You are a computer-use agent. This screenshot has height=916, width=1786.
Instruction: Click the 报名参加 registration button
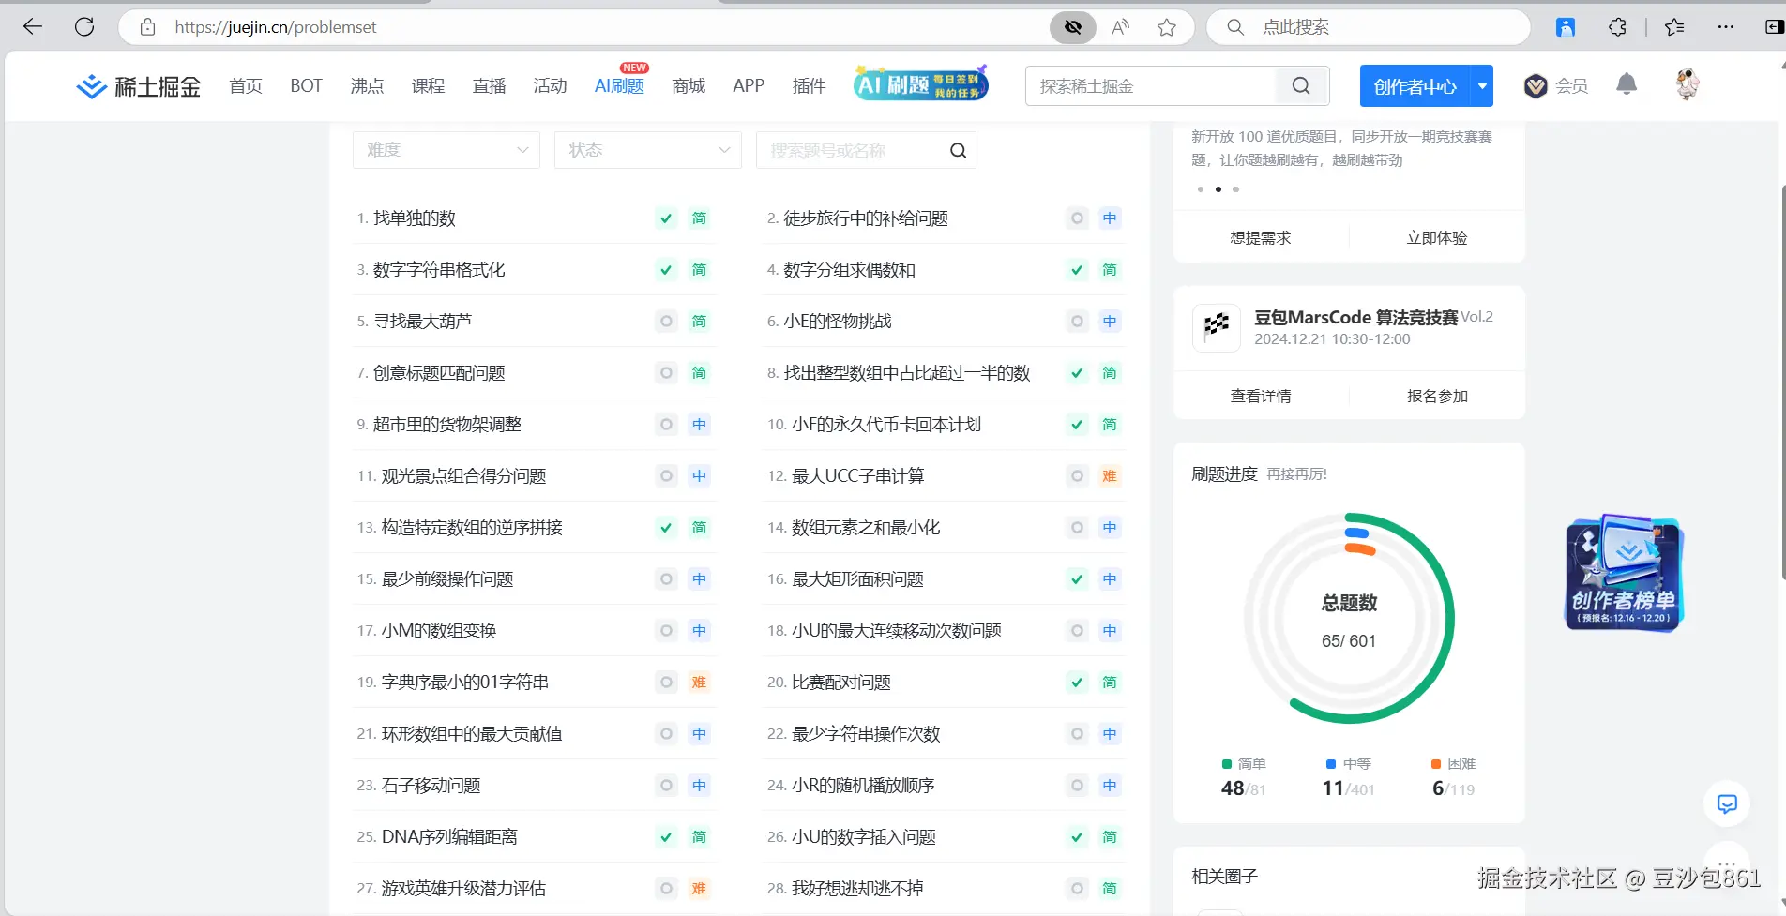(1437, 395)
